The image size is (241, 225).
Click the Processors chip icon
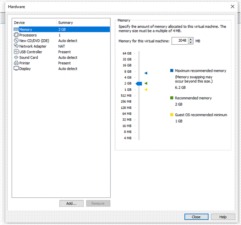pyautogui.click(x=16, y=35)
